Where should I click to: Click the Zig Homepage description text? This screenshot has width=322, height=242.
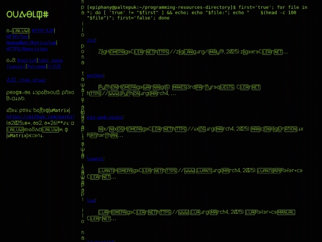pos(193,52)
